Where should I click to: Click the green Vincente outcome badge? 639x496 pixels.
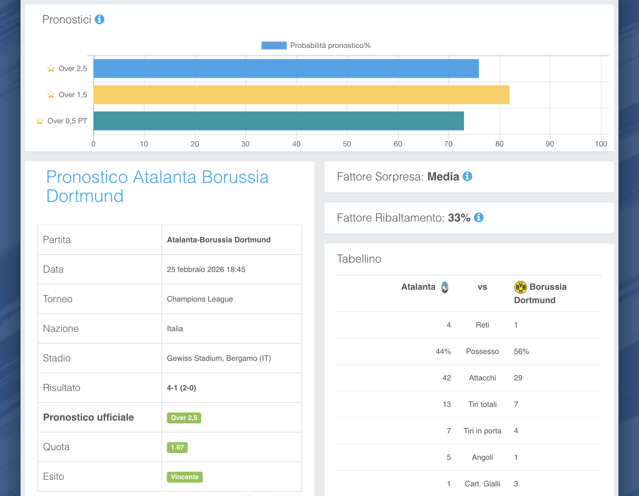click(185, 477)
